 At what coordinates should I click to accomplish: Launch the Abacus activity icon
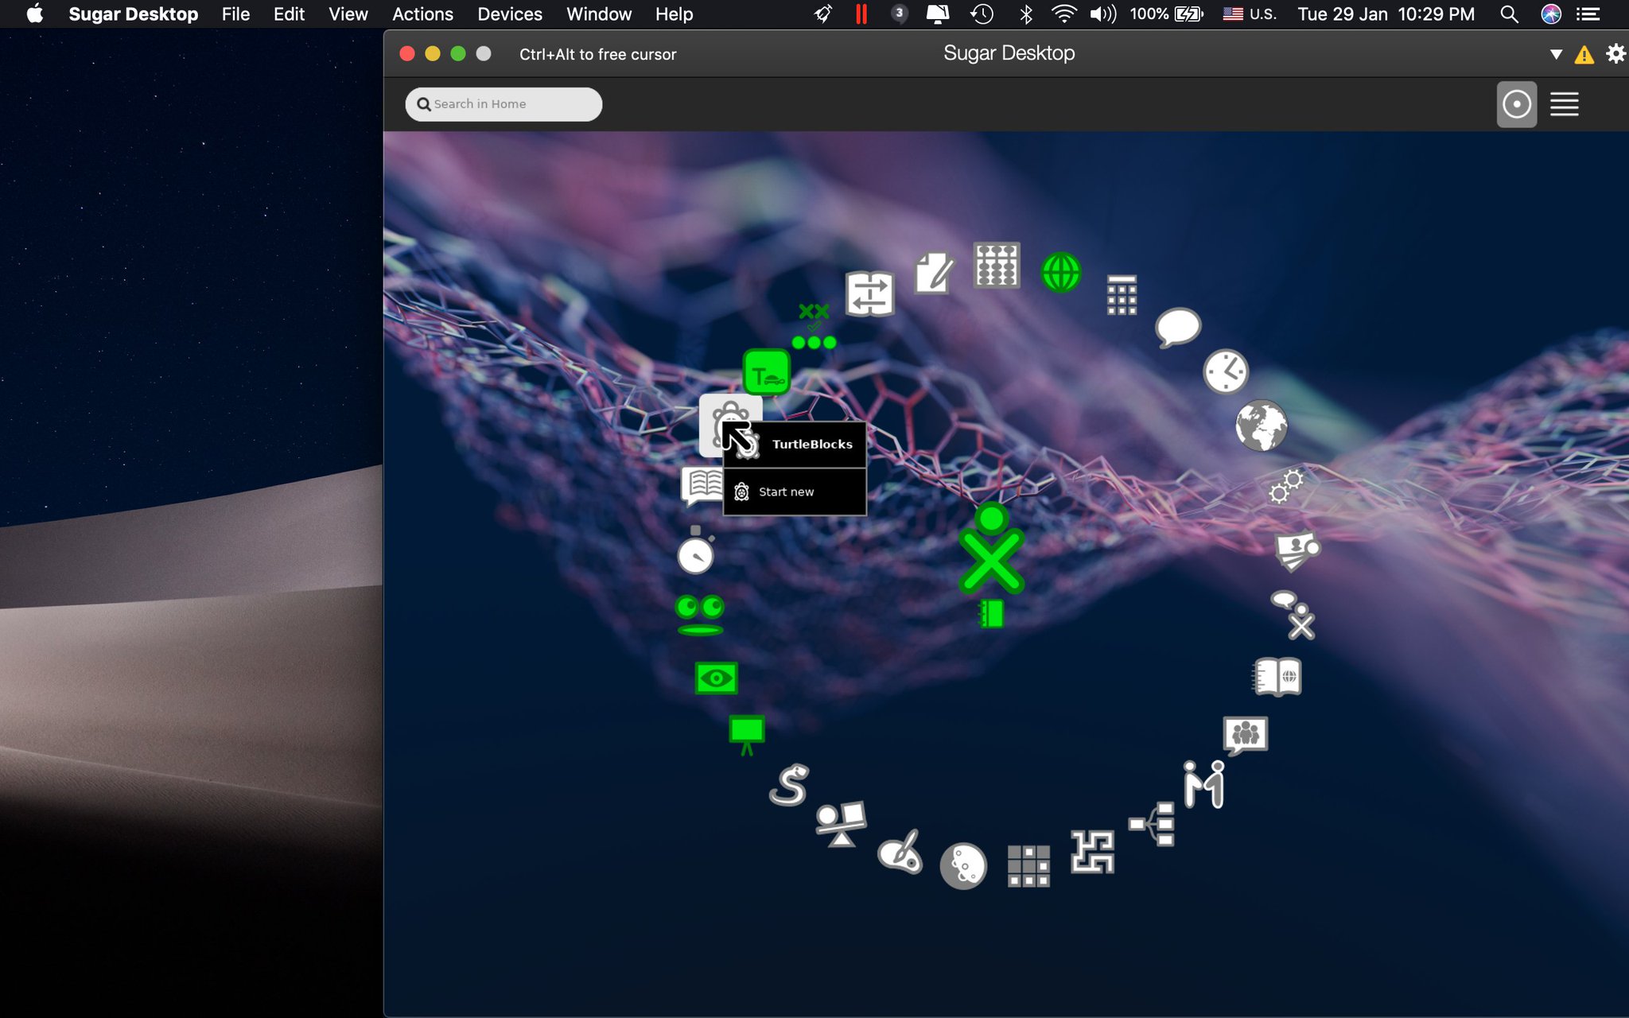pos(996,265)
